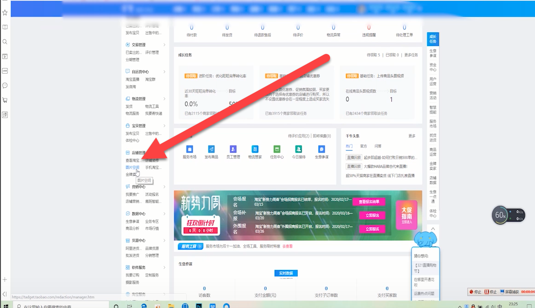The height and width of the screenshot is (308, 535).
Task: Click the Windows Start button
Action: [6, 306]
